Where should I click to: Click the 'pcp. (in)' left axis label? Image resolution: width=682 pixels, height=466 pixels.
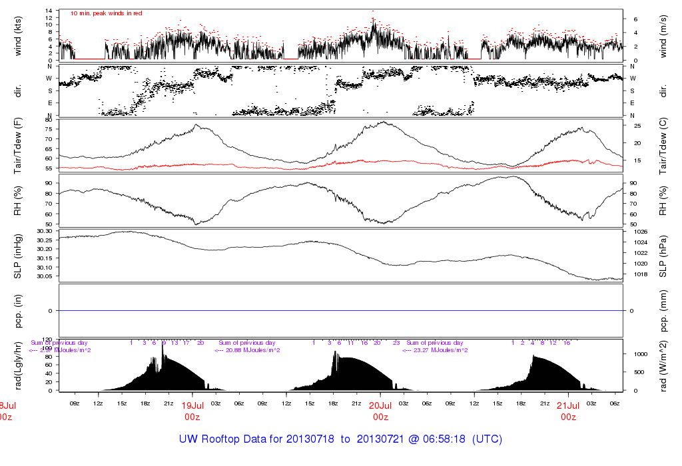point(18,311)
